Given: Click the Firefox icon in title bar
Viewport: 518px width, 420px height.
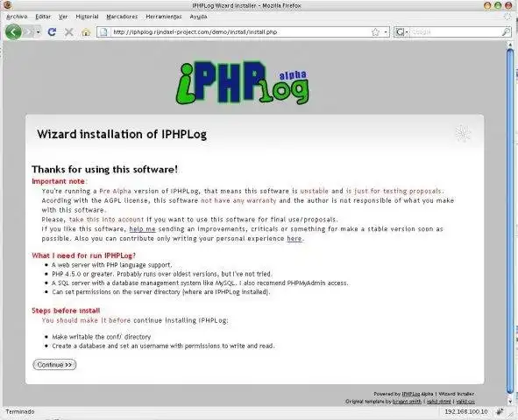Looking at the screenshot, I should tap(7, 5).
